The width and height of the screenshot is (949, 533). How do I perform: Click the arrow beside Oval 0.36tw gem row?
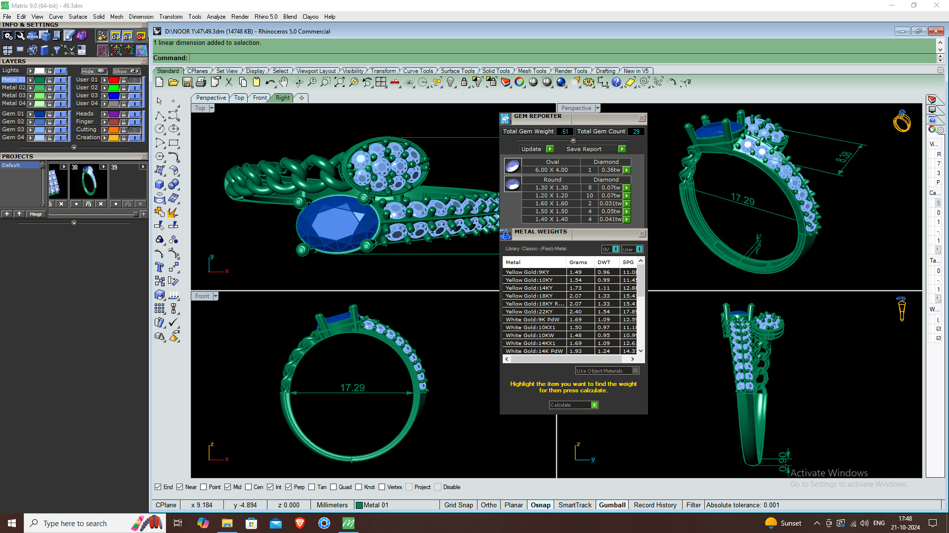point(627,170)
